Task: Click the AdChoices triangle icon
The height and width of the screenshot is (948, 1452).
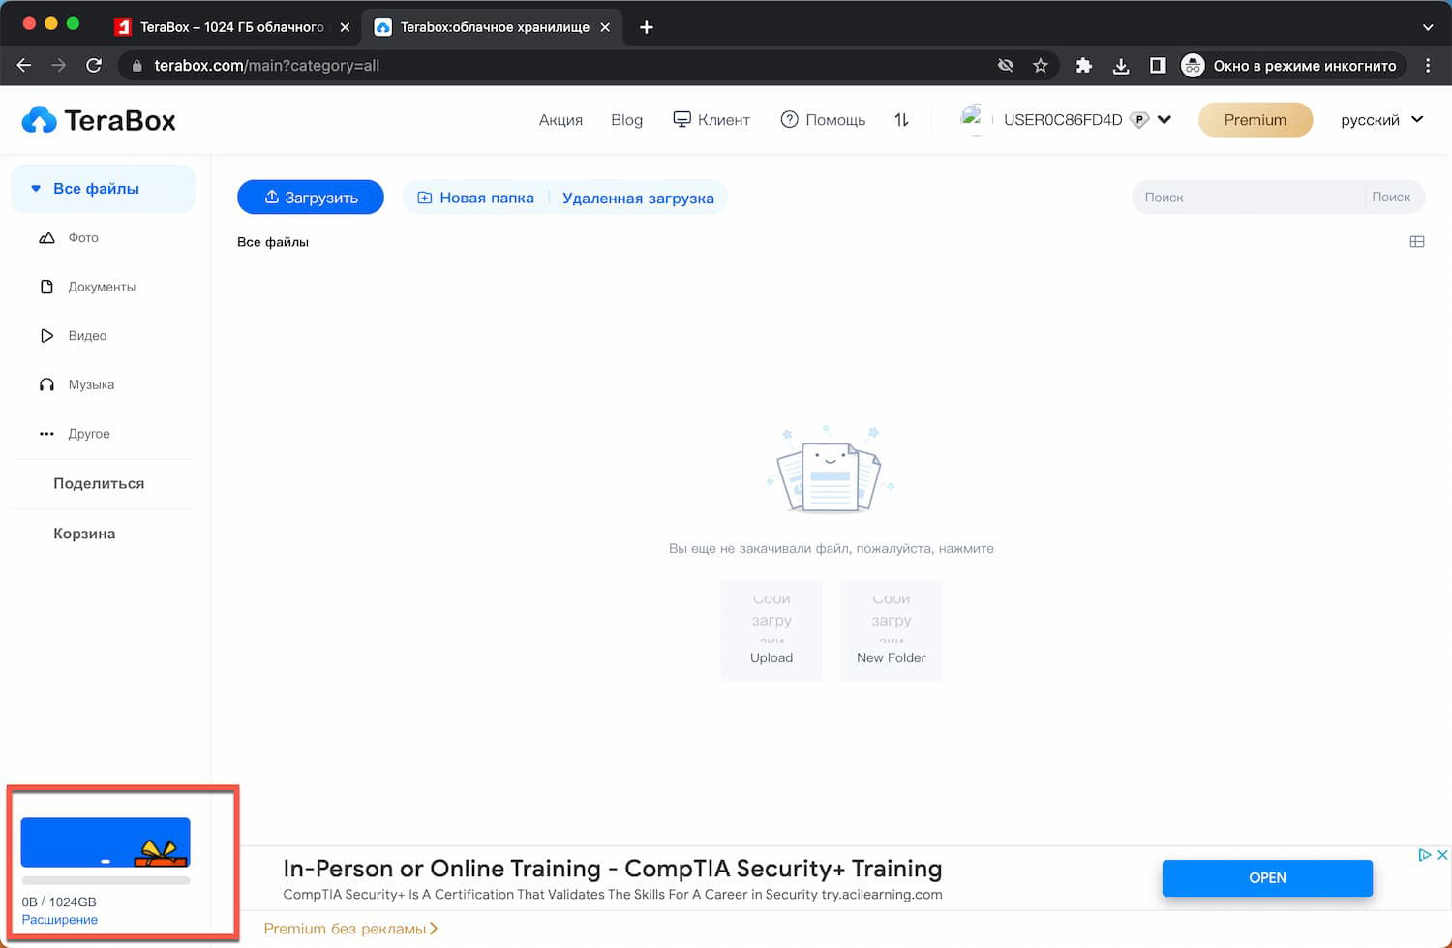Action: 1425,855
